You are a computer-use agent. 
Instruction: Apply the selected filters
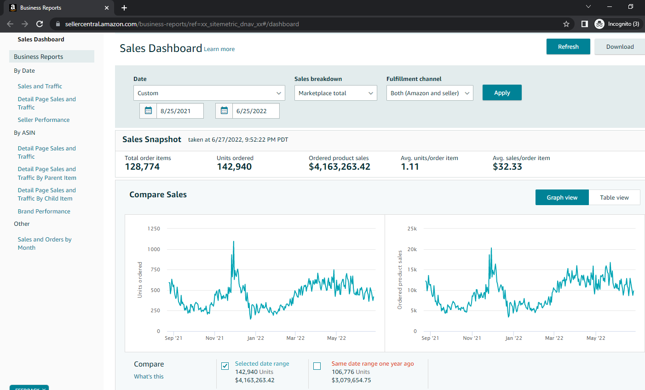(502, 92)
